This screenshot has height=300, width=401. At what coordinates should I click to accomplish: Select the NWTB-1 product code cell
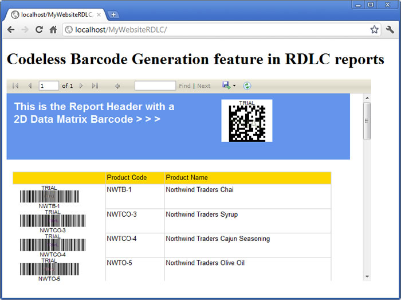[x=135, y=196]
